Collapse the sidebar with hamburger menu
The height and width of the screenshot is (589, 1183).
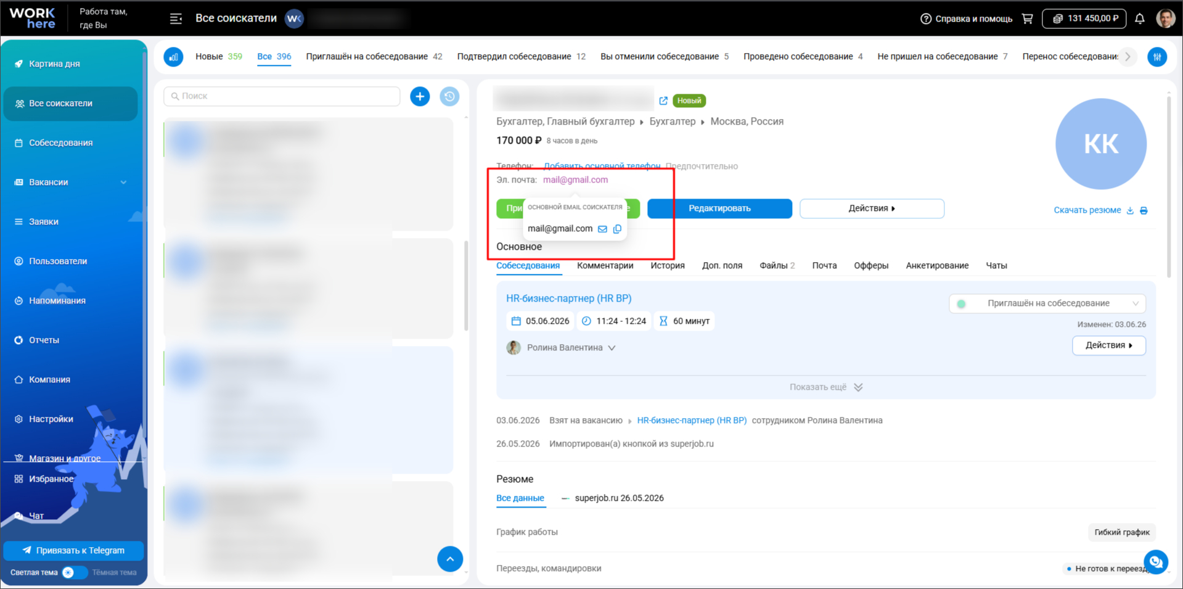(x=176, y=19)
